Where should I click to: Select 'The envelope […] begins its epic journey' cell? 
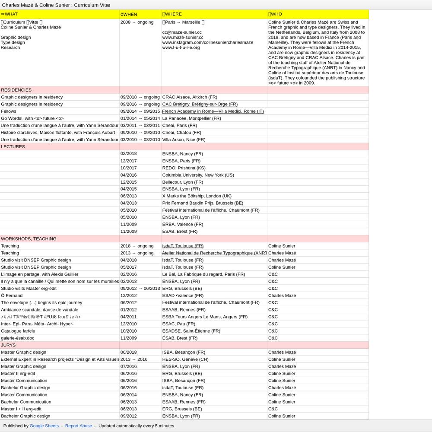60,302
